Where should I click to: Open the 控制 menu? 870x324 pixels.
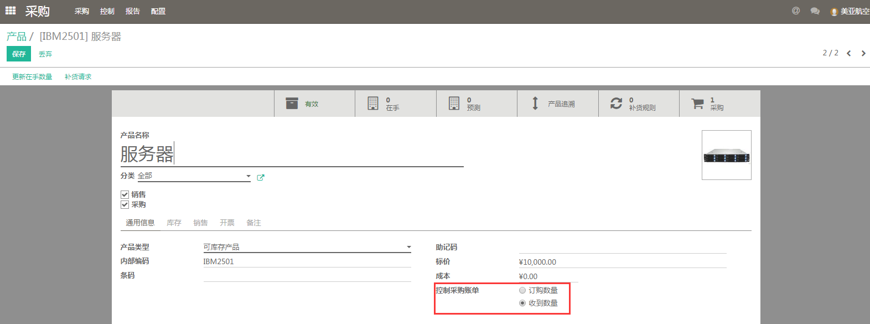107,11
